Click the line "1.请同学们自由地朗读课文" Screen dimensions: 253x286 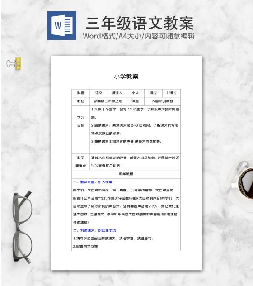113,238
